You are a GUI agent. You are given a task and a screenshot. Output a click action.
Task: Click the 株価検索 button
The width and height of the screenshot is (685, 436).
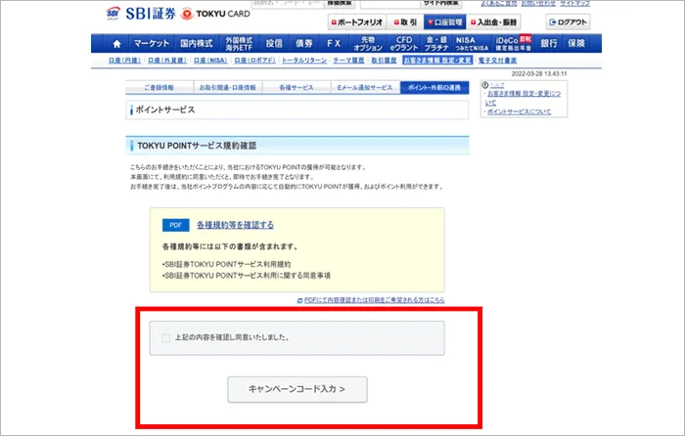tap(340, 4)
